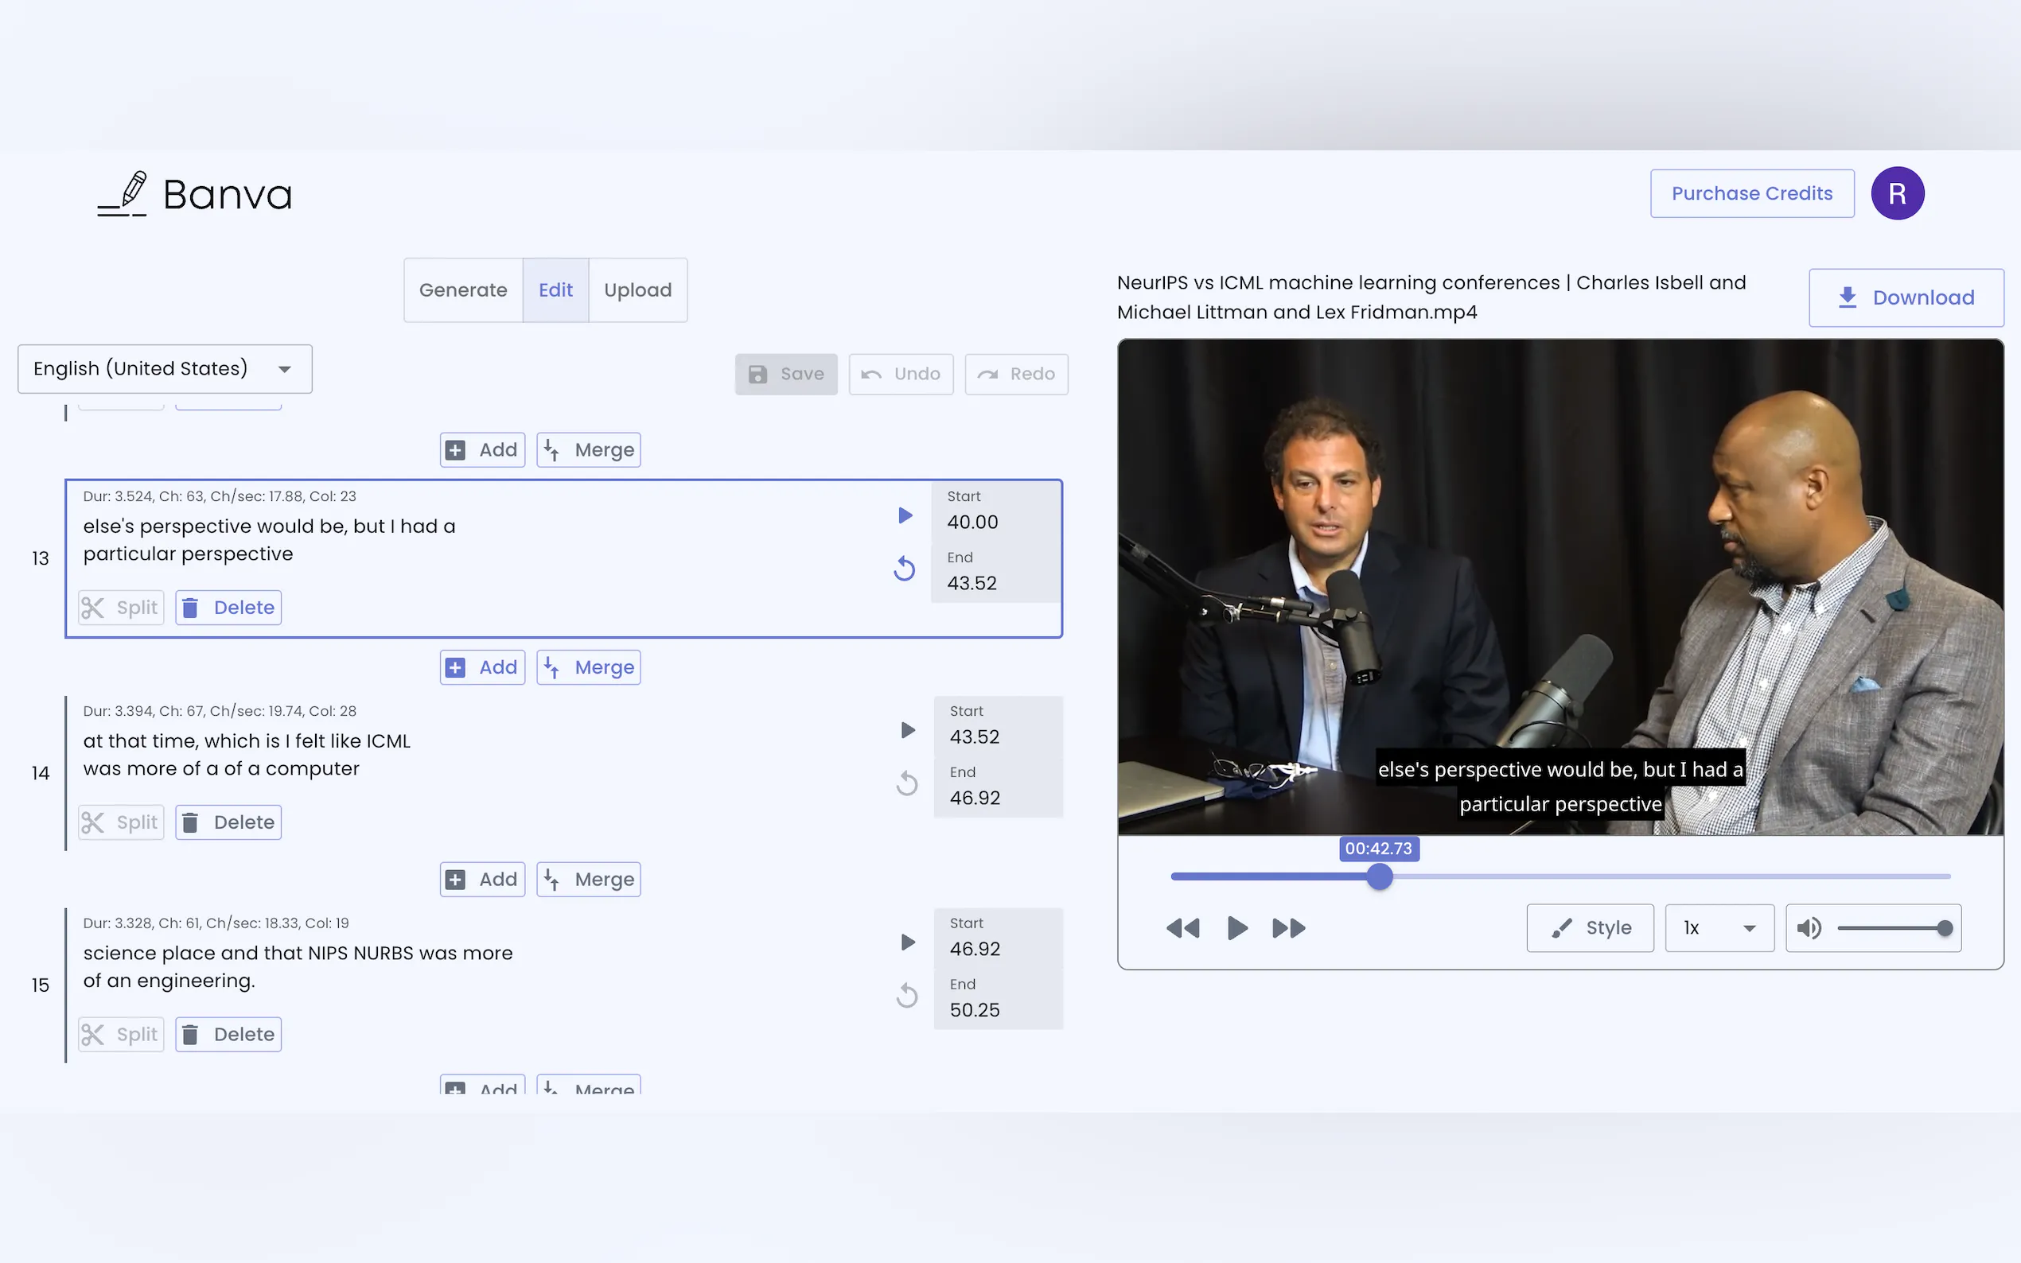Click the reset timing icon for segment 14
The image size is (2021, 1263).
tap(906, 783)
